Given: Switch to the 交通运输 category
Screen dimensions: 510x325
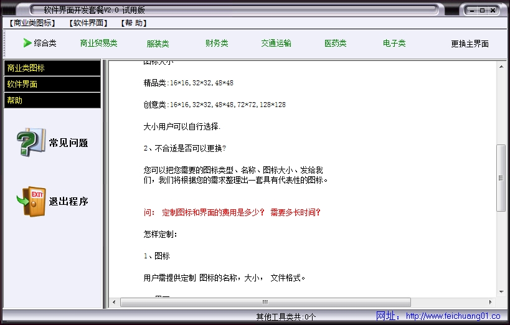Looking at the screenshot, I should (x=276, y=44).
